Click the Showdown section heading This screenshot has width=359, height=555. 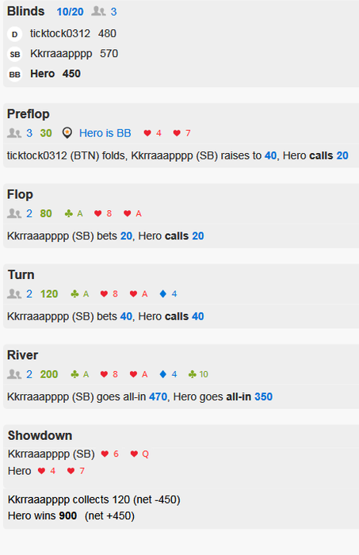pos(40,435)
